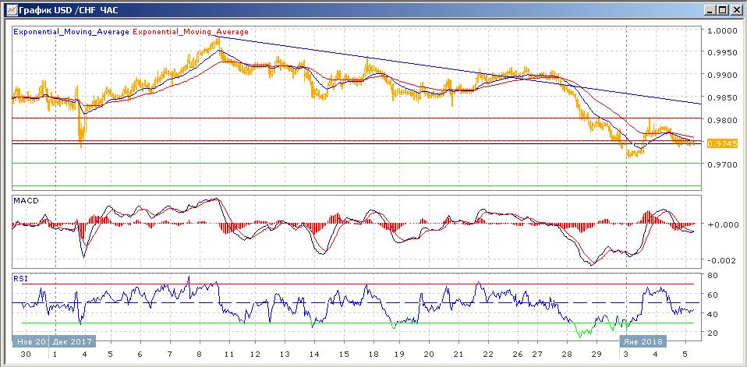Click the chart icon in the title bar
Image resolution: width=747 pixels, height=367 pixels.
9,9
